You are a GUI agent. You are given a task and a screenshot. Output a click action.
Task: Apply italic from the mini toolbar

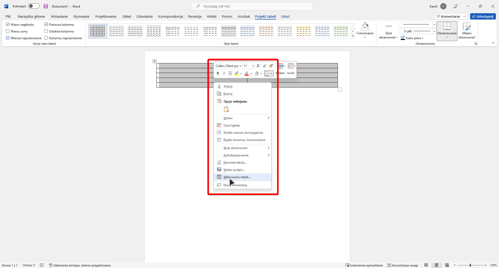(224, 73)
